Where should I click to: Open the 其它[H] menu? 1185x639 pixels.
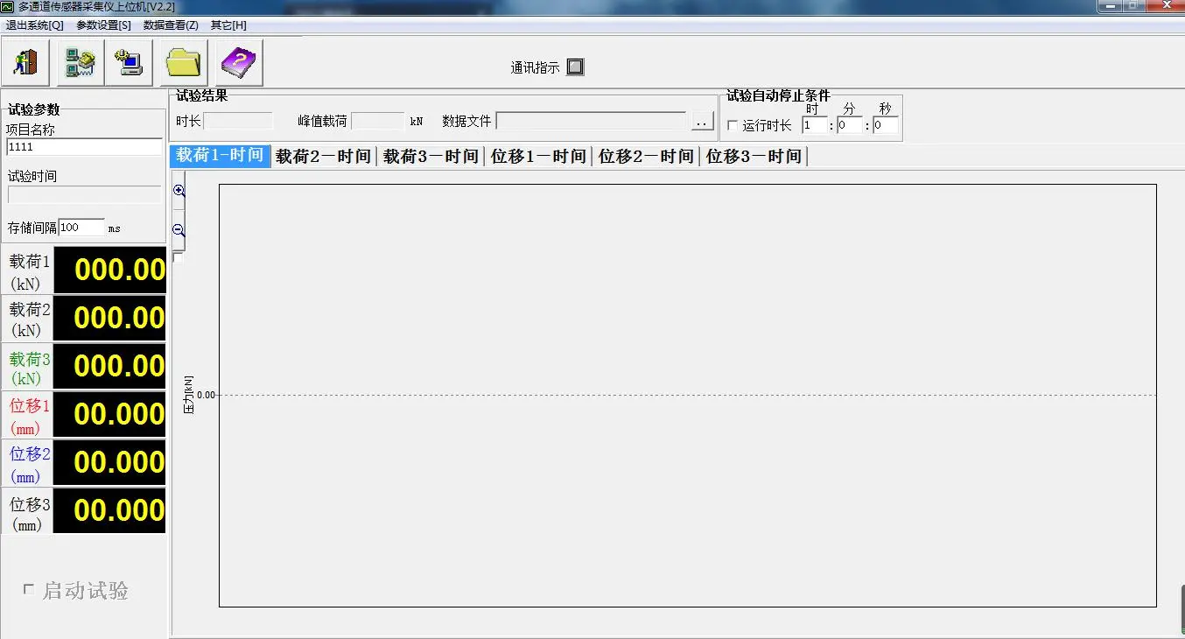[x=228, y=25]
